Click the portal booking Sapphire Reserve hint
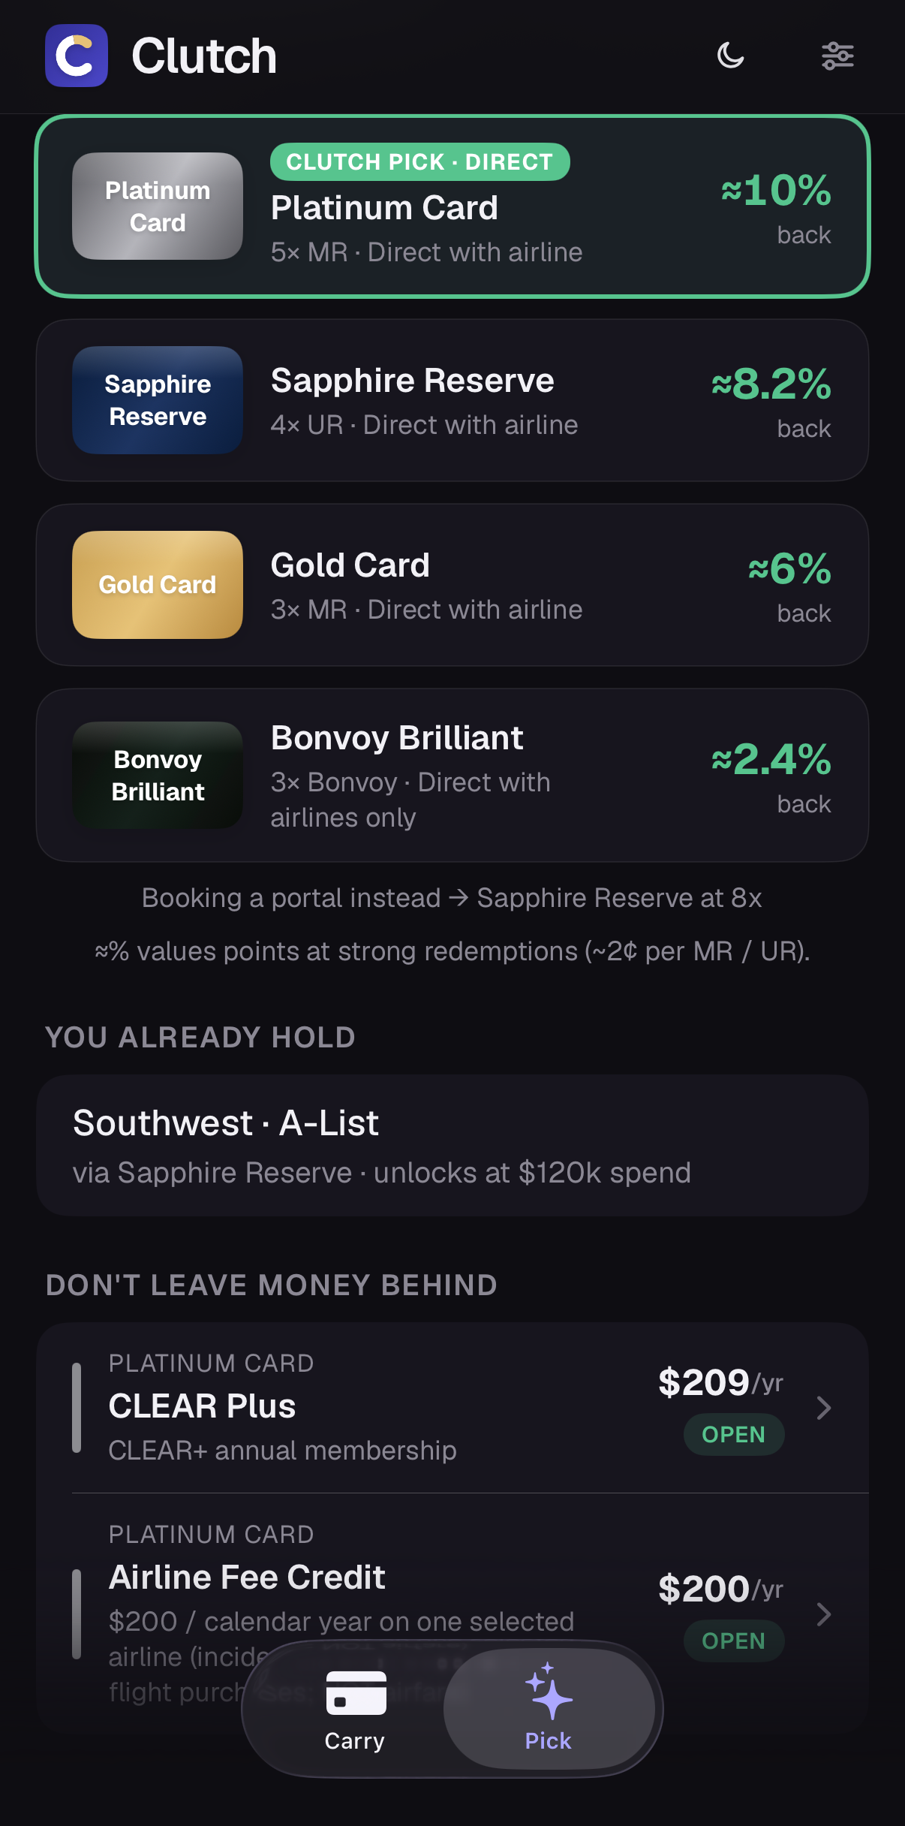Image resolution: width=905 pixels, height=1826 pixels. point(452,898)
